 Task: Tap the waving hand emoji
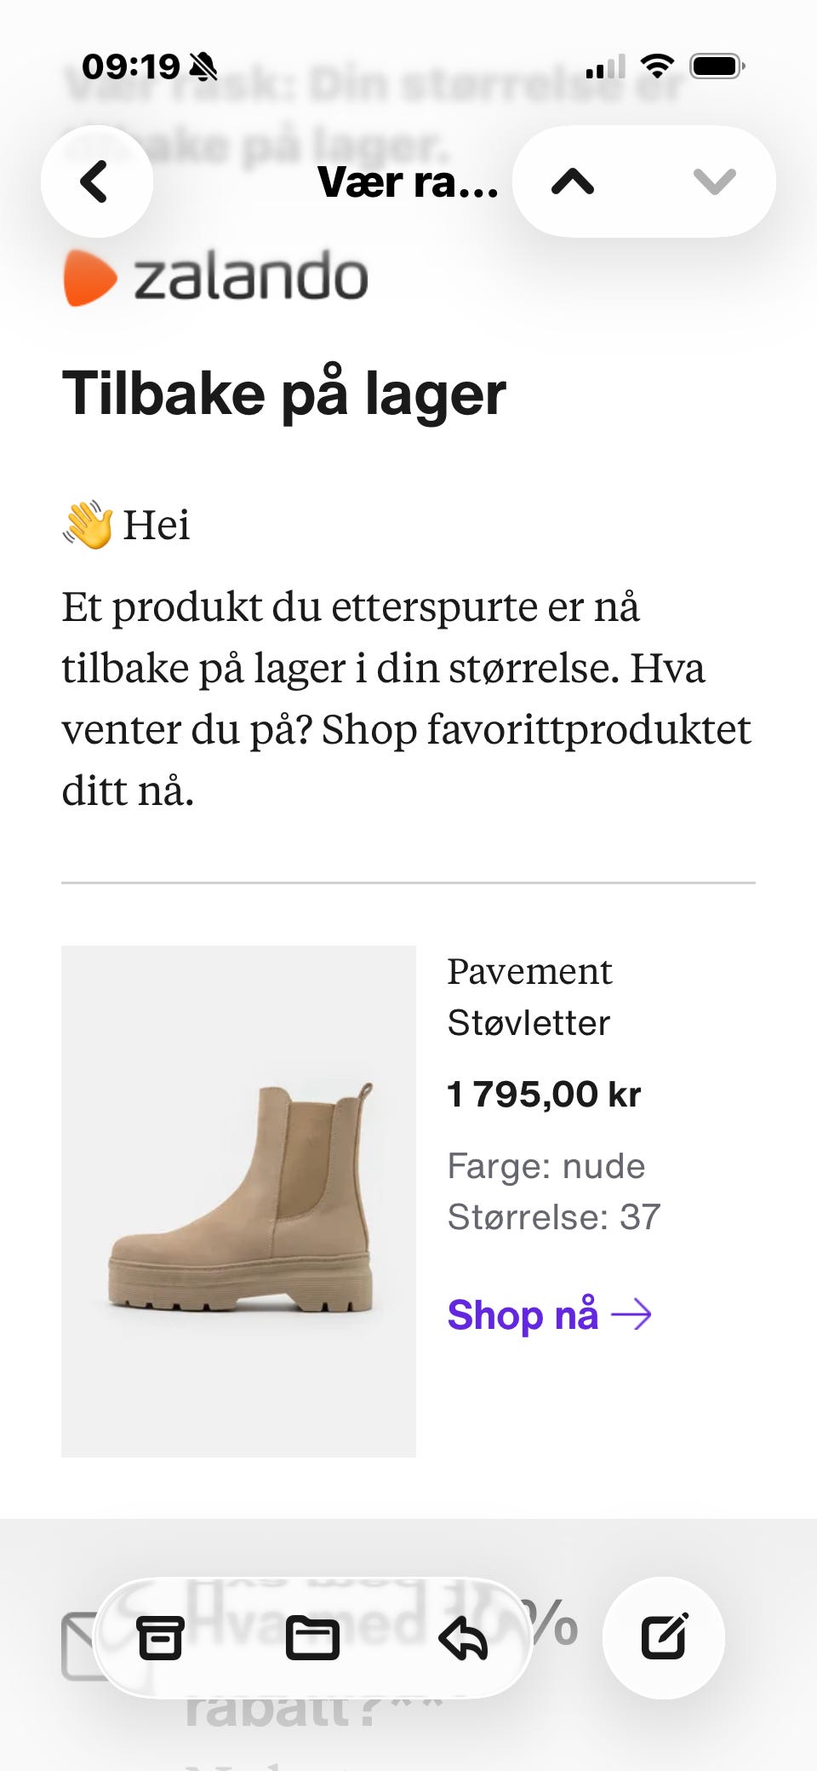(x=88, y=524)
